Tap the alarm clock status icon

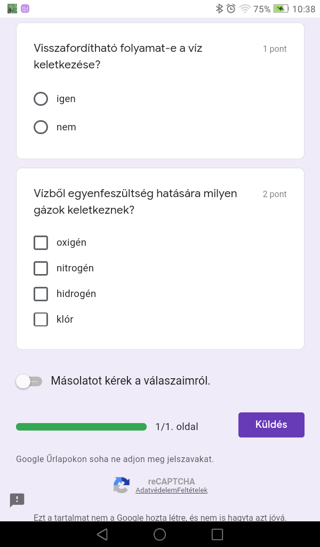(x=231, y=9)
